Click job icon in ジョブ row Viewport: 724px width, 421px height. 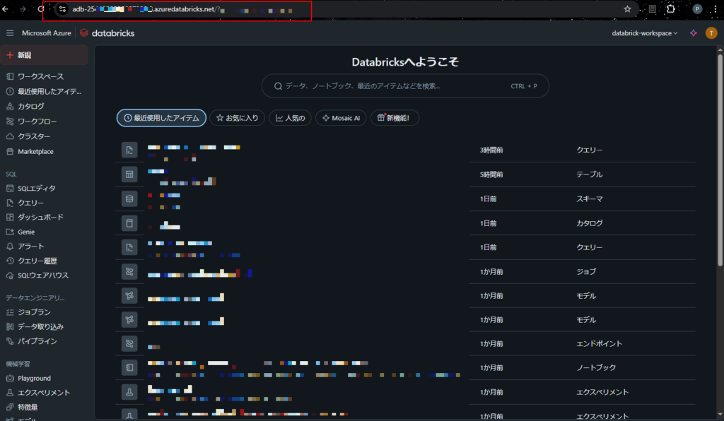click(129, 271)
